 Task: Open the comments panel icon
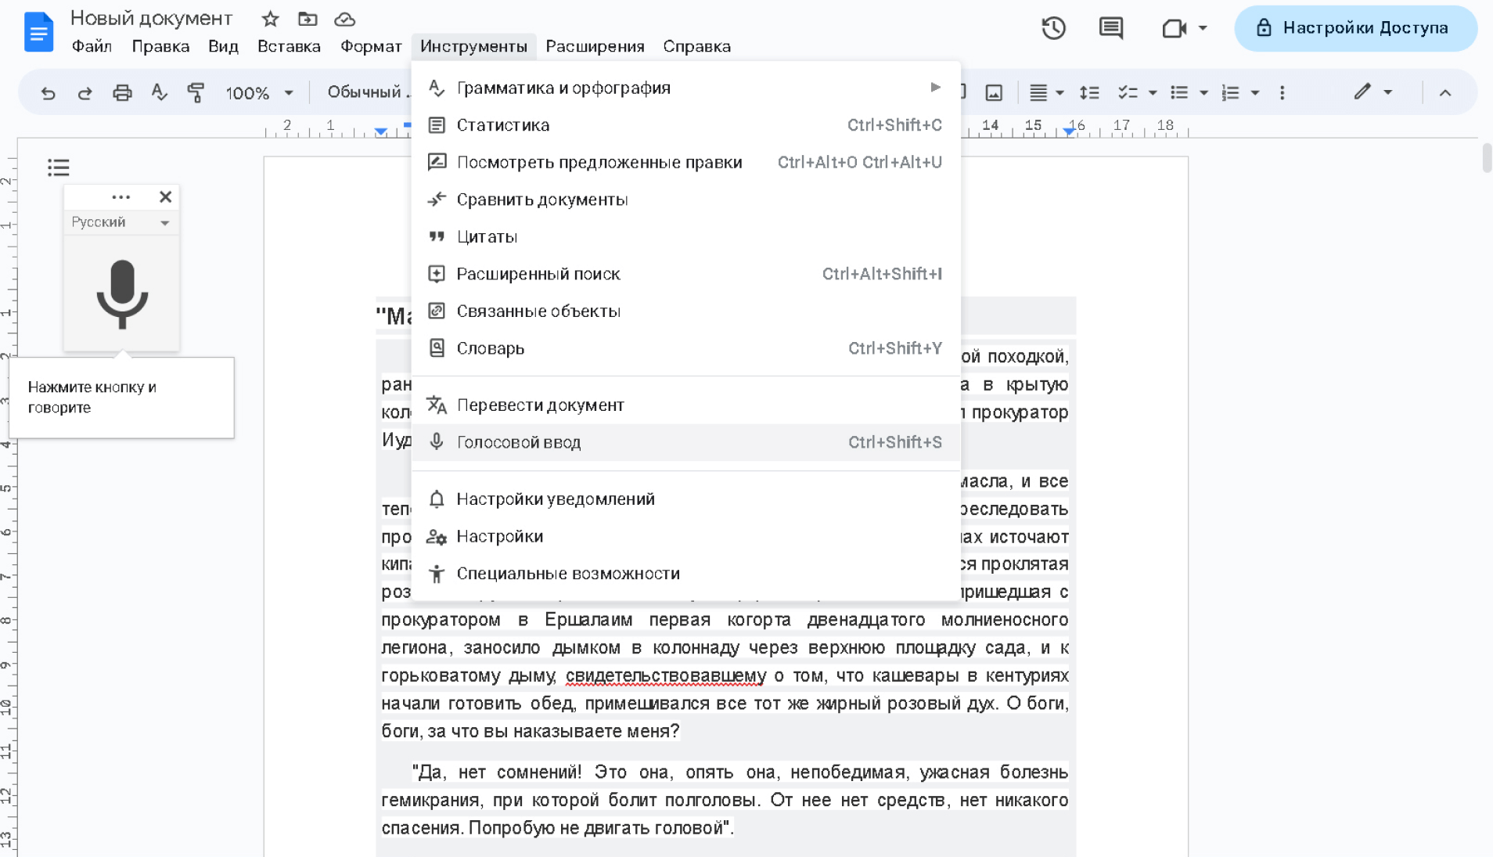click(1110, 28)
